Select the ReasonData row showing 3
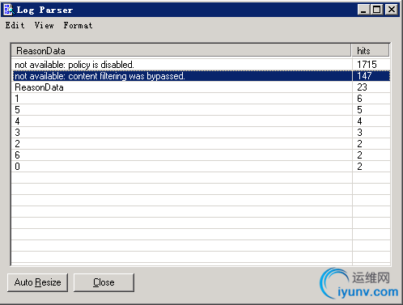 (201, 133)
